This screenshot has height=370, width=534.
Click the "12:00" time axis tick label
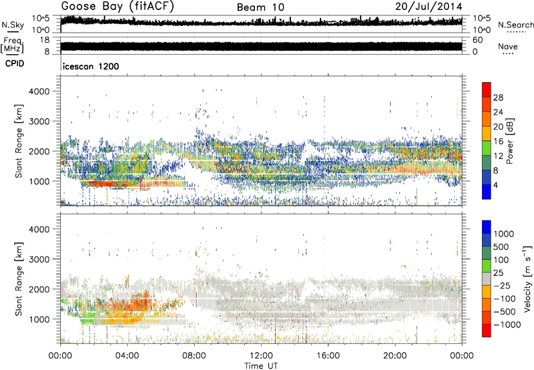[x=261, y=356]
